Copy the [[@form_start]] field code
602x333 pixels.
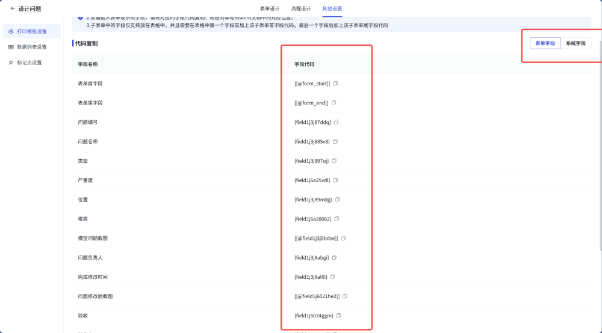point(336,84)
